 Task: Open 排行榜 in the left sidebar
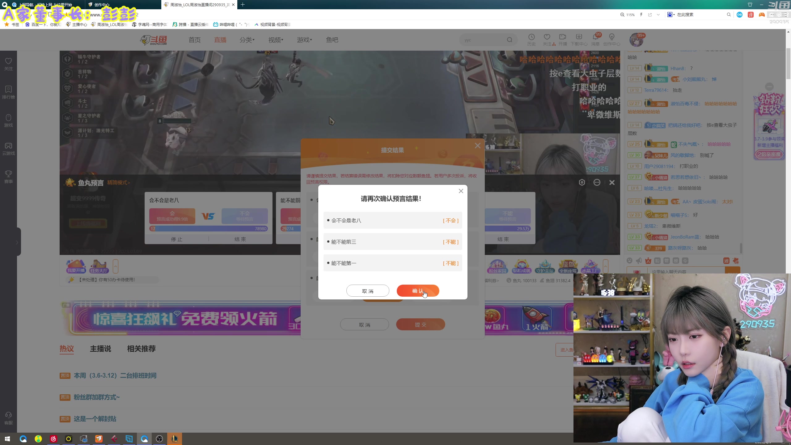click(x=8, y=92)
